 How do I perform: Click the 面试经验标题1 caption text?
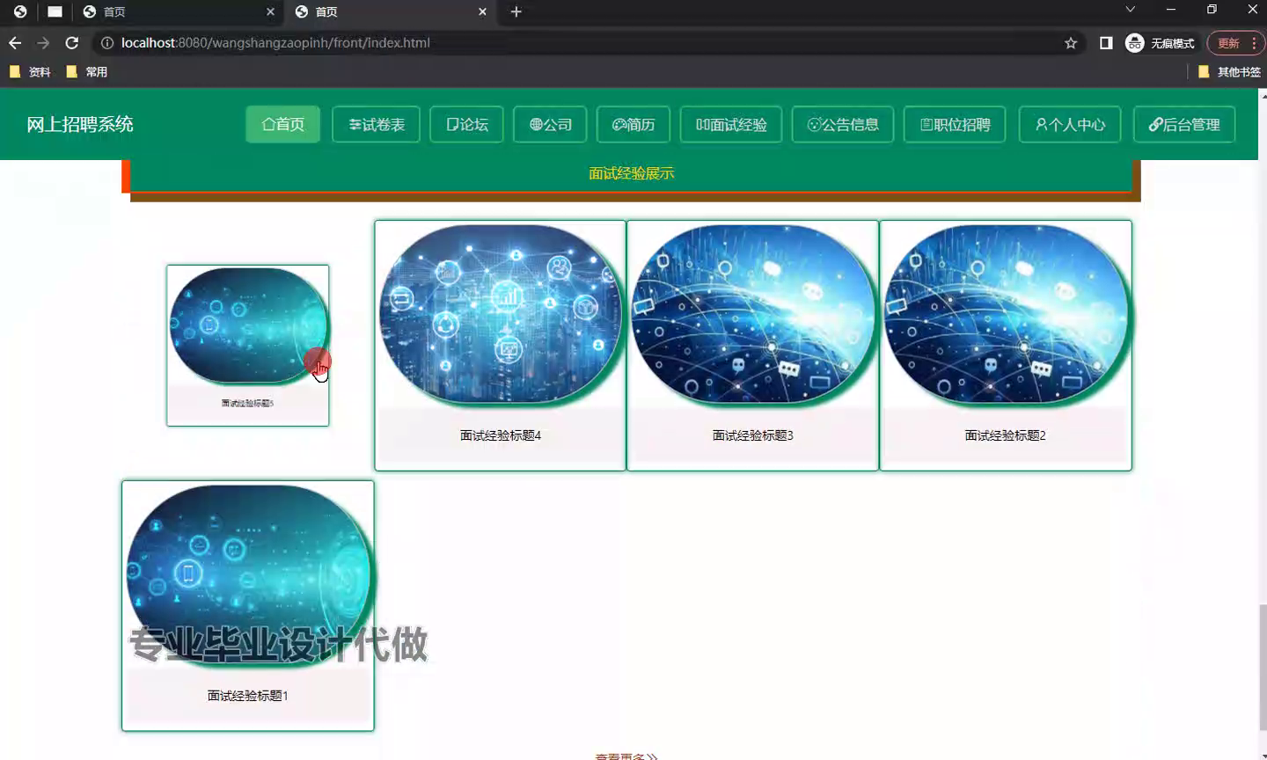248,696
